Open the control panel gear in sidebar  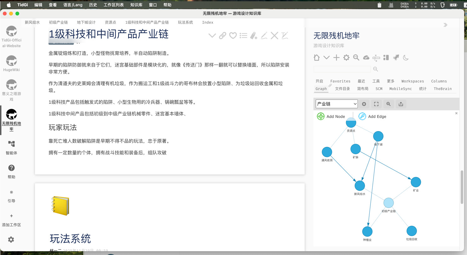tap(346, 57)
